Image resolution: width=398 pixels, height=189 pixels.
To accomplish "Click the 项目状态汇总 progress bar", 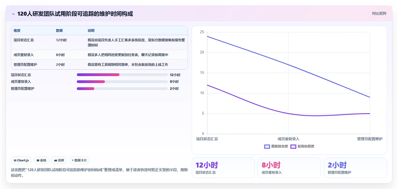I will [122, 75].
